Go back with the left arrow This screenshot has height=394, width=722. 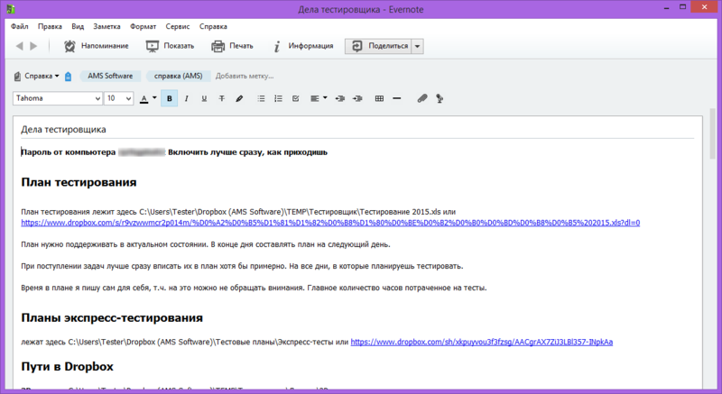19,46
